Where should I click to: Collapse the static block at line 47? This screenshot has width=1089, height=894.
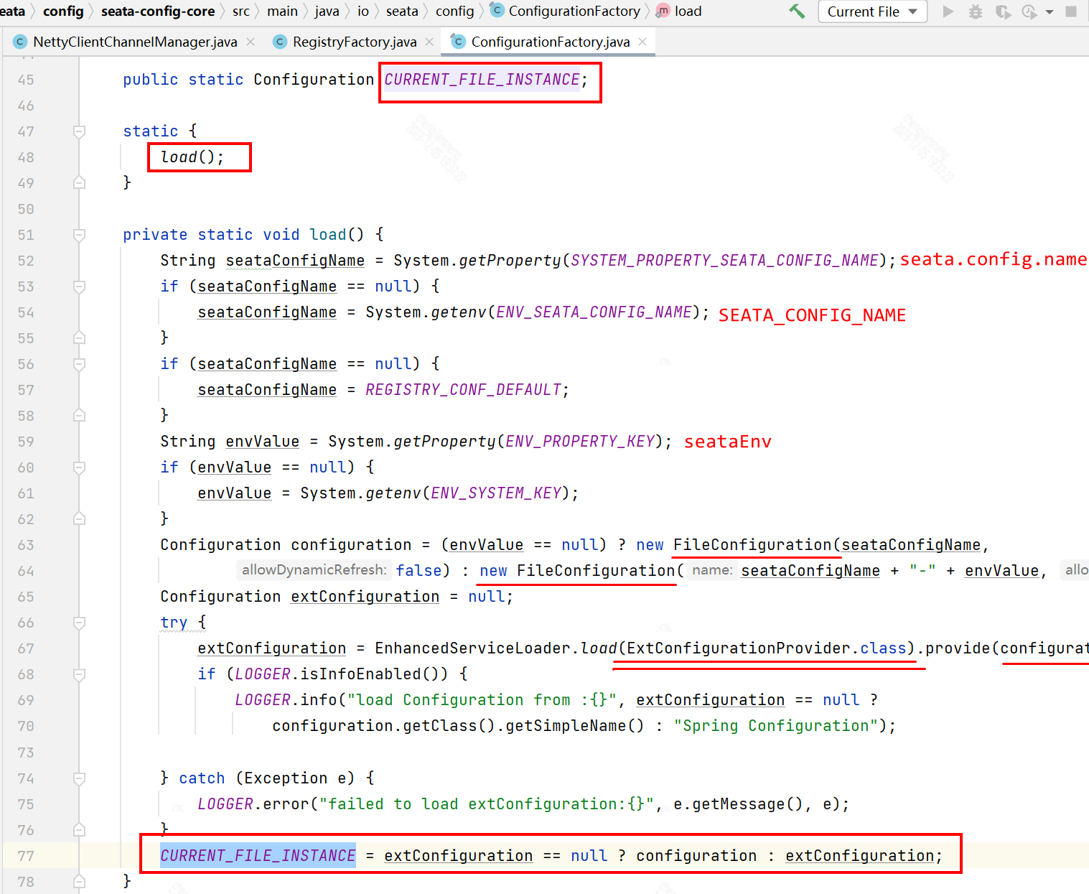click(79, 131)
